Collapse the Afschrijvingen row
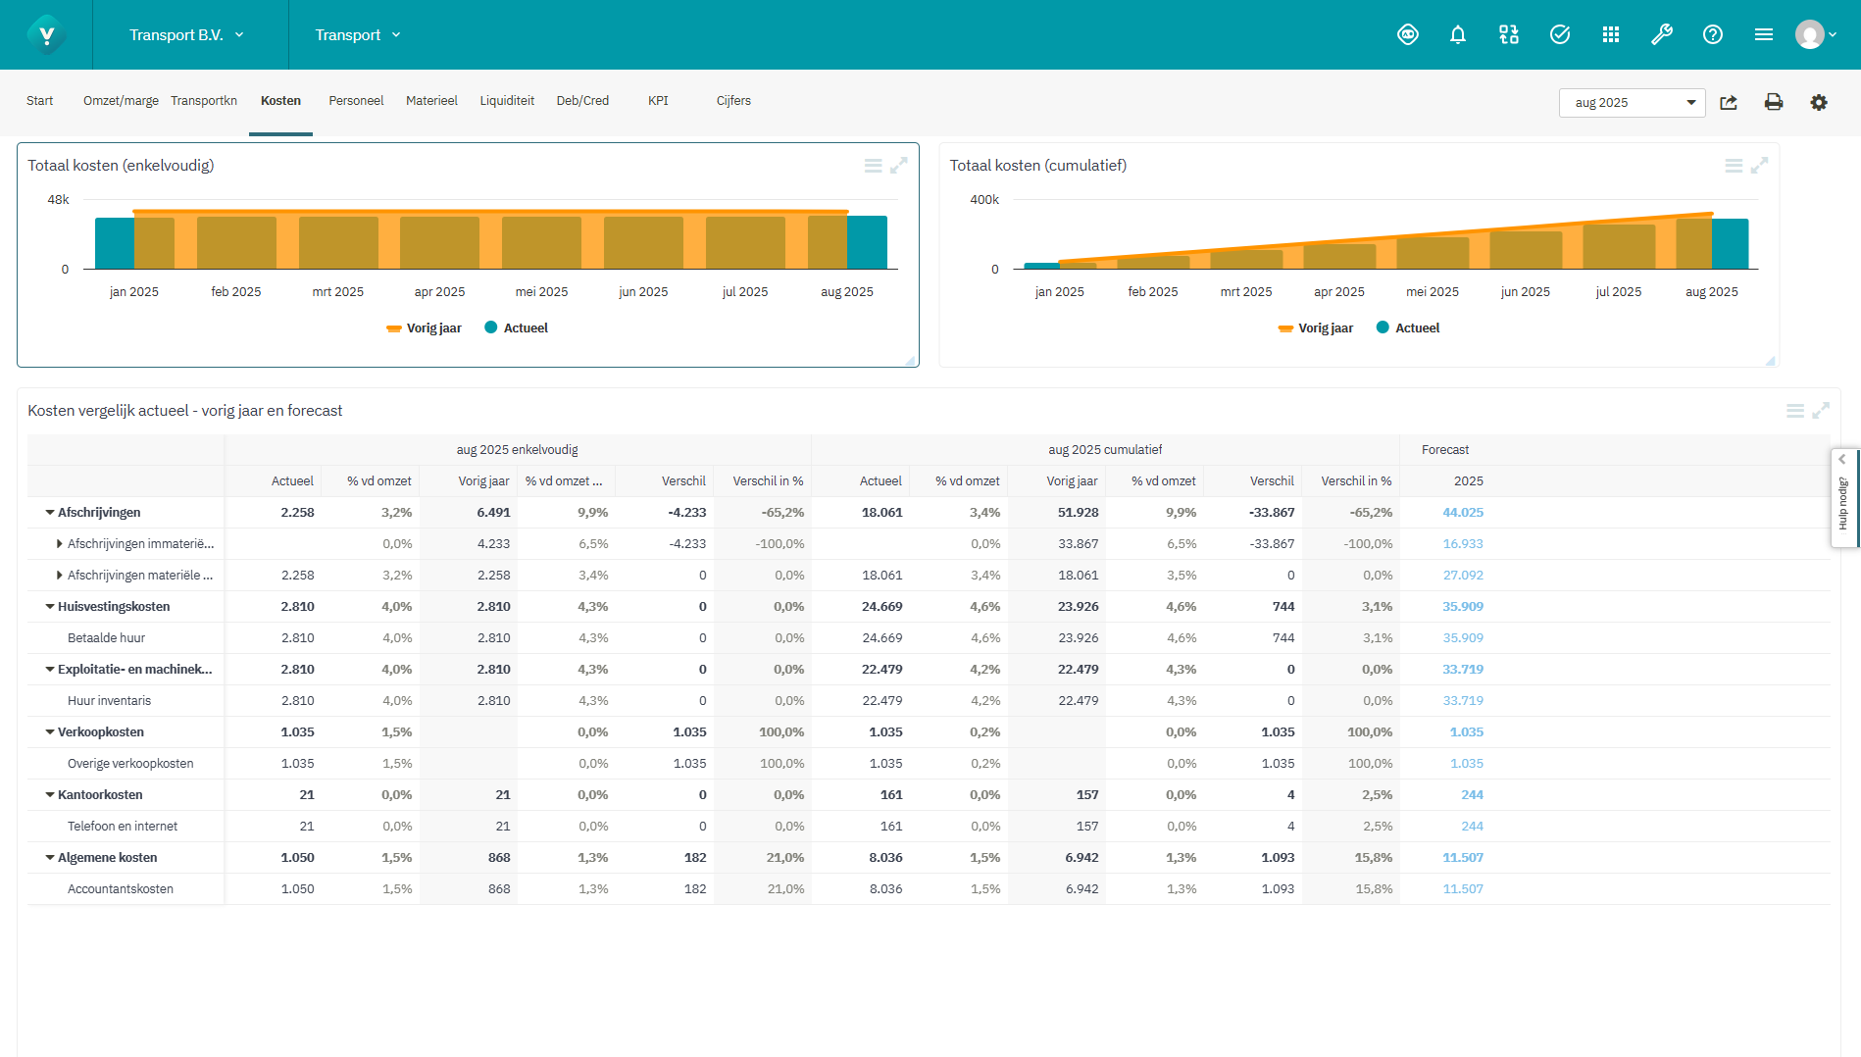The width and height of the screenshot is (1861, 1057). tap(47, 512)
